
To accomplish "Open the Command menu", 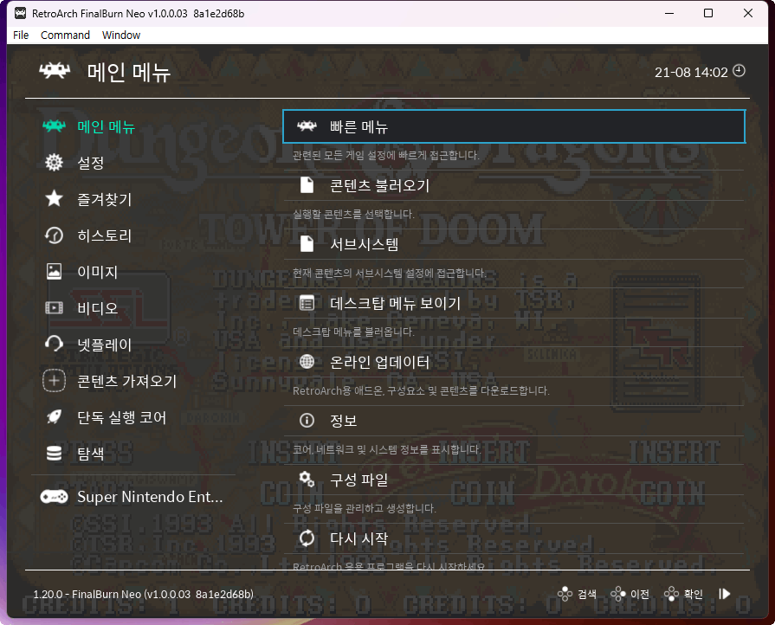I will click(x=65, y=35).
